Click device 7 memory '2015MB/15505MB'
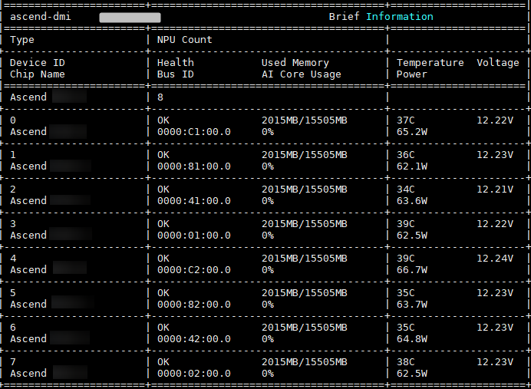 304,362
